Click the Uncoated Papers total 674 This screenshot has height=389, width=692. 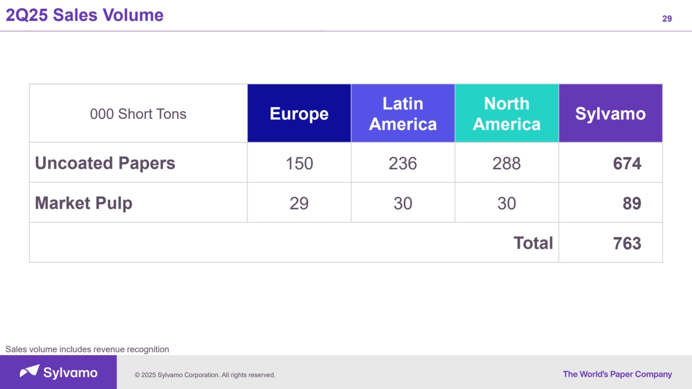[627, 163]
